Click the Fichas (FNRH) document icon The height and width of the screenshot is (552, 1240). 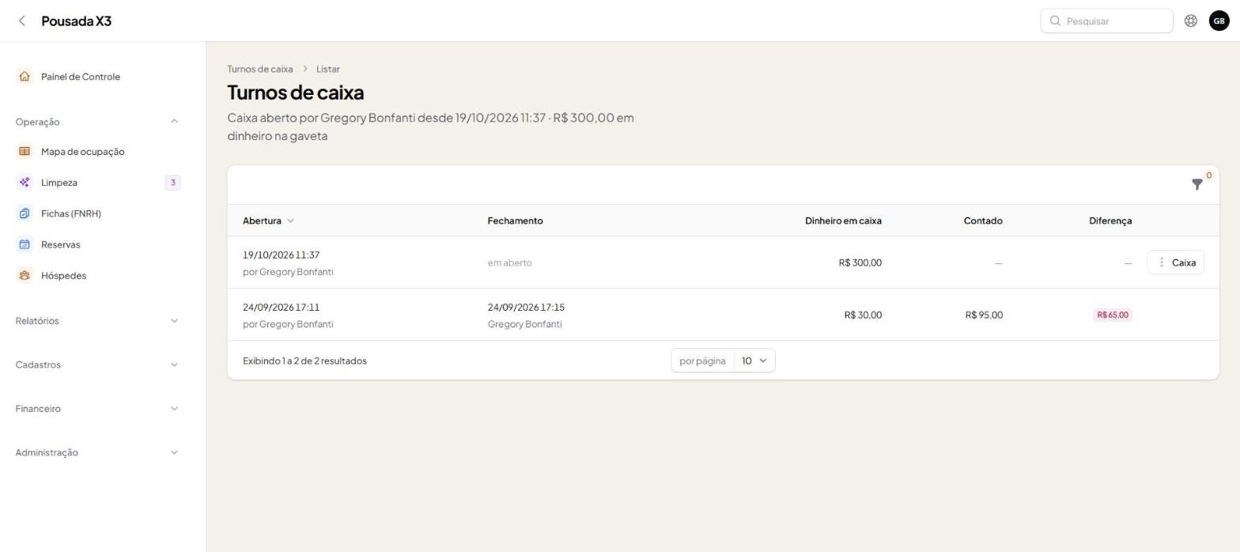25,214
